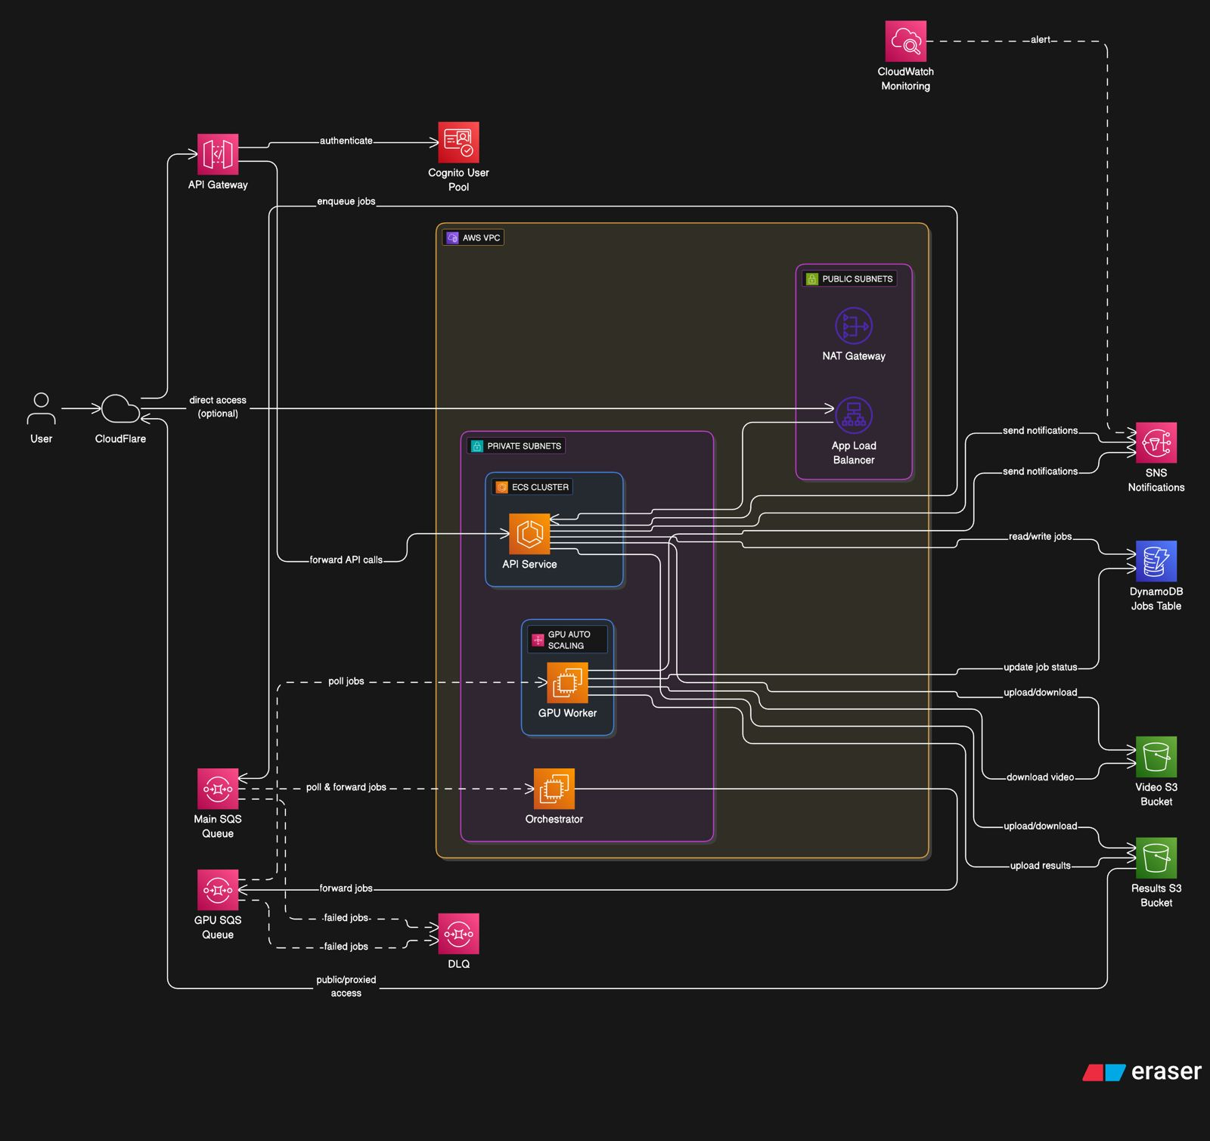This screenshot has height=1141, width=1210.
Task: Click the SNS Notifications icon
Action: tap(1156, 442)
